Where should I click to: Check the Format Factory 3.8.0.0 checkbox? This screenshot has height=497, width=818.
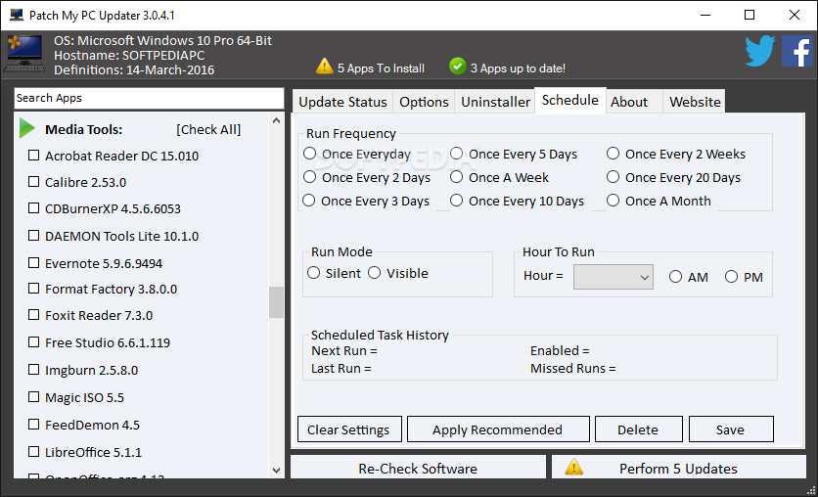[x=33, y=288]
